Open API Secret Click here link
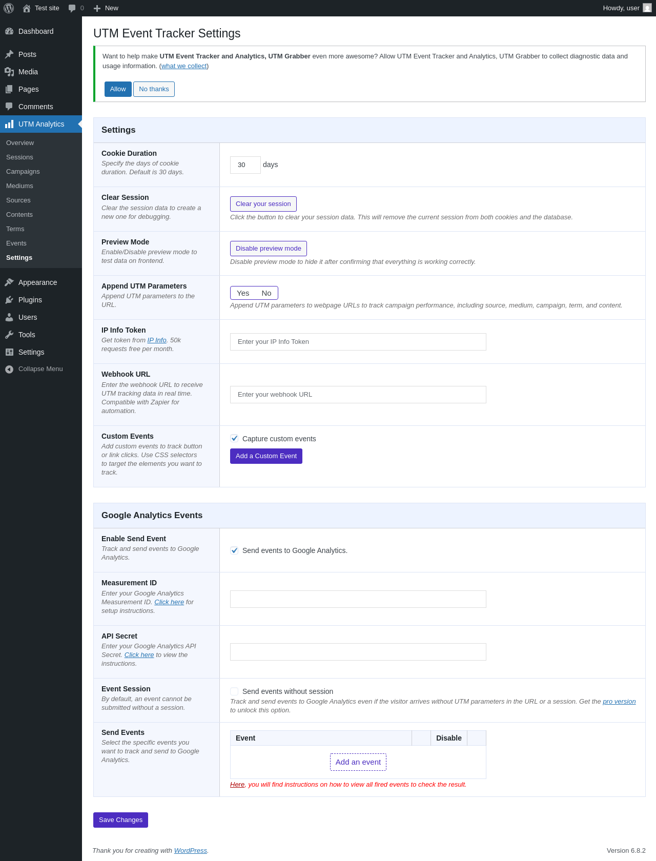 coord(139,655)
